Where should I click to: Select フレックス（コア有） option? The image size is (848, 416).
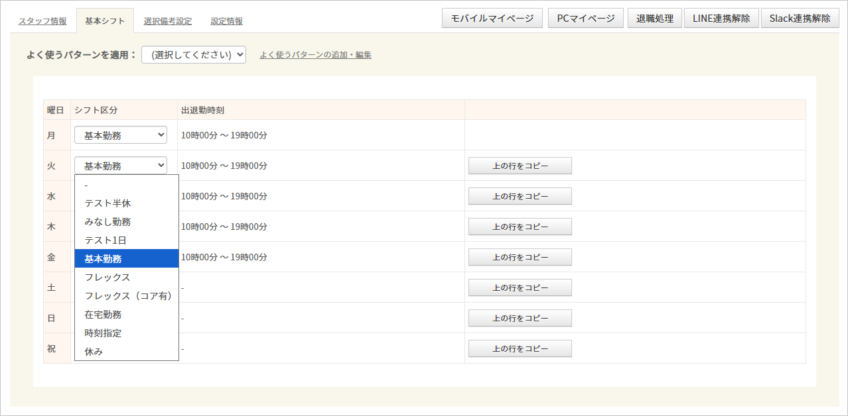127,296
